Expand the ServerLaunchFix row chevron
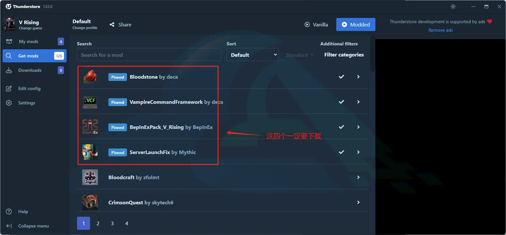Screen dimensions: 506x235 click(x=358, y=152)
